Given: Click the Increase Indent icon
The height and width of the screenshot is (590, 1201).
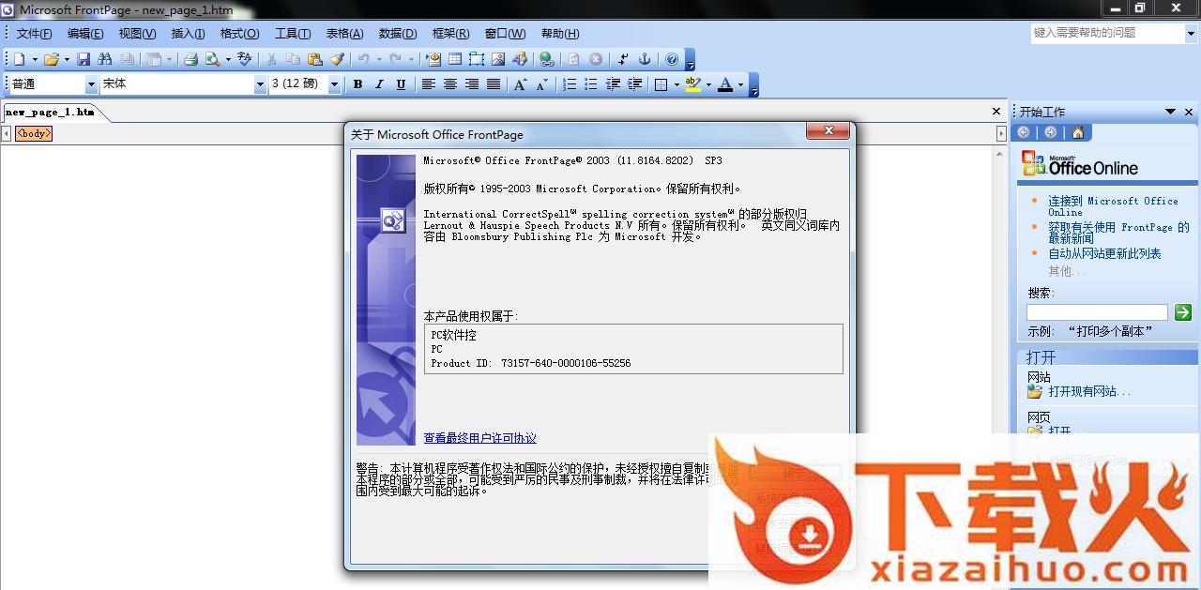Looking at the screenshot, I should [x=635, y=84].
